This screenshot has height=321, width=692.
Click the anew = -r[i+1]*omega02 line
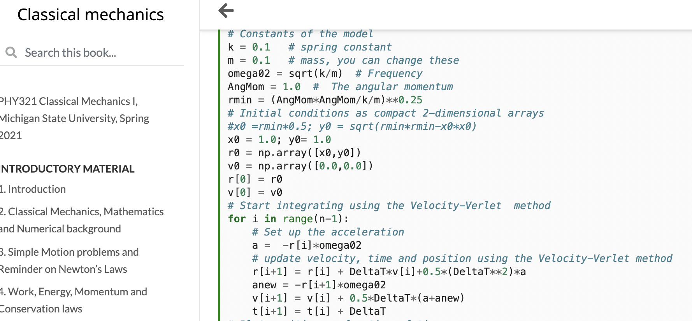(x=319, y=285)
